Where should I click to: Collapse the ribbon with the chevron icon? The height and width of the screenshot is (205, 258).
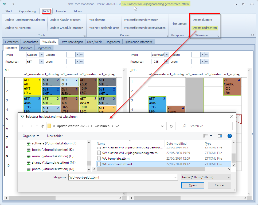(x=252, y=35)
